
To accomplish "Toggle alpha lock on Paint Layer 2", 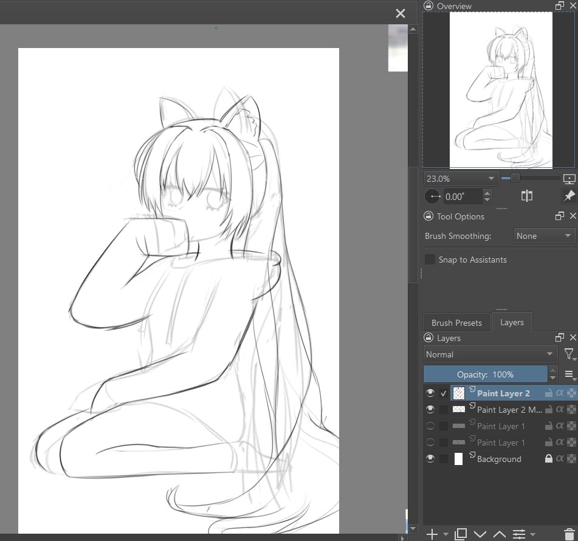I will (571, 393).
